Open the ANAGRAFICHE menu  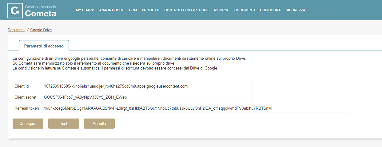[x=112, y=10]
